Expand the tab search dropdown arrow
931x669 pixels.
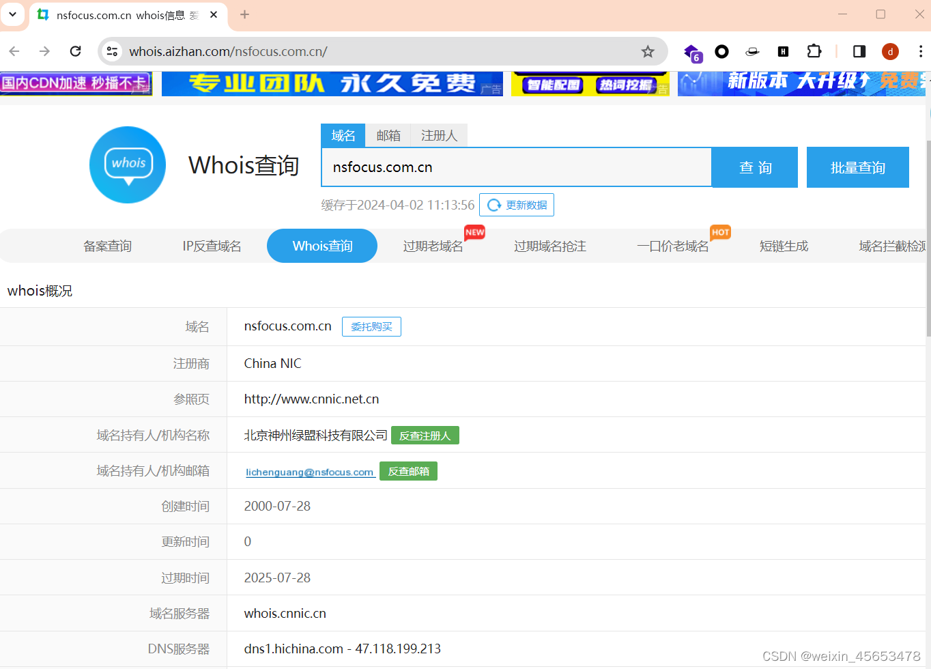point(12,14)
